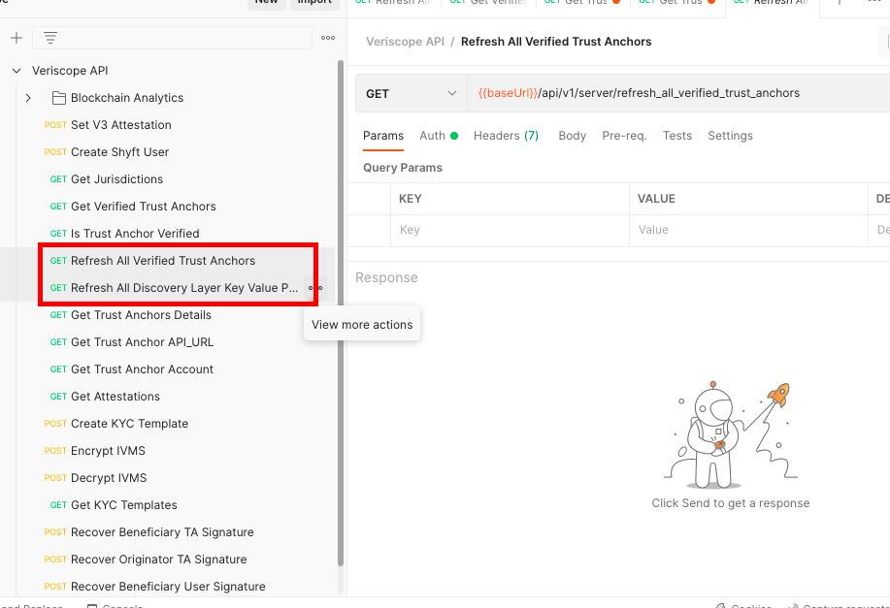This screenshot has width=890, height=608.
Task: Click the KEY column header
Action: coord(411,199)
